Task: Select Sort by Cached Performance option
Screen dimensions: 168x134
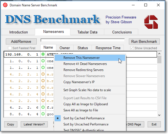Action: point(84,118)
